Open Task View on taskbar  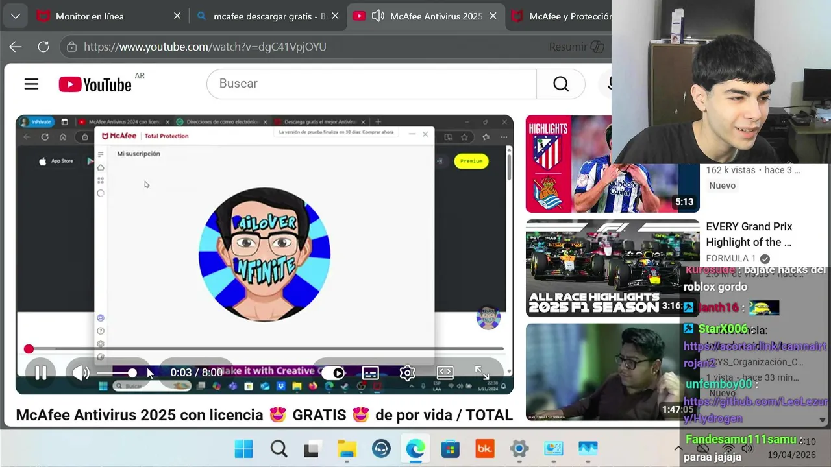(312, 449)
